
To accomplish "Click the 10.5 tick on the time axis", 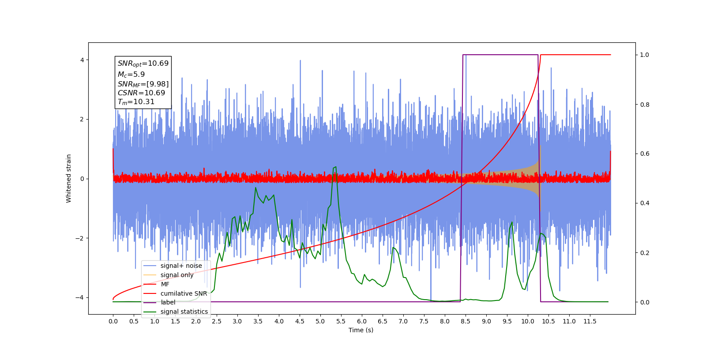I will pyautogui.click(x=548, y=321).
